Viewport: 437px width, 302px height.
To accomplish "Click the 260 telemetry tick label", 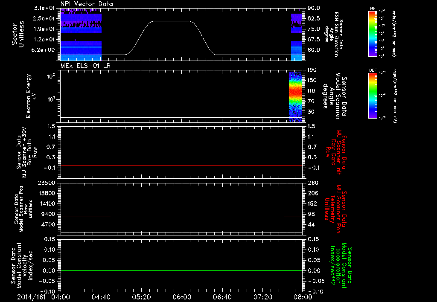I will pyautogui.click(x=312, y=183).
